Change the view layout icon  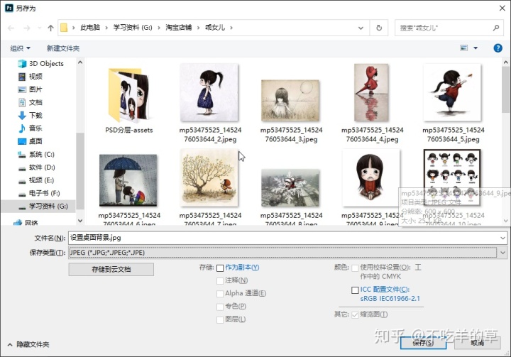pyautogui.click(x=463, y=48)
